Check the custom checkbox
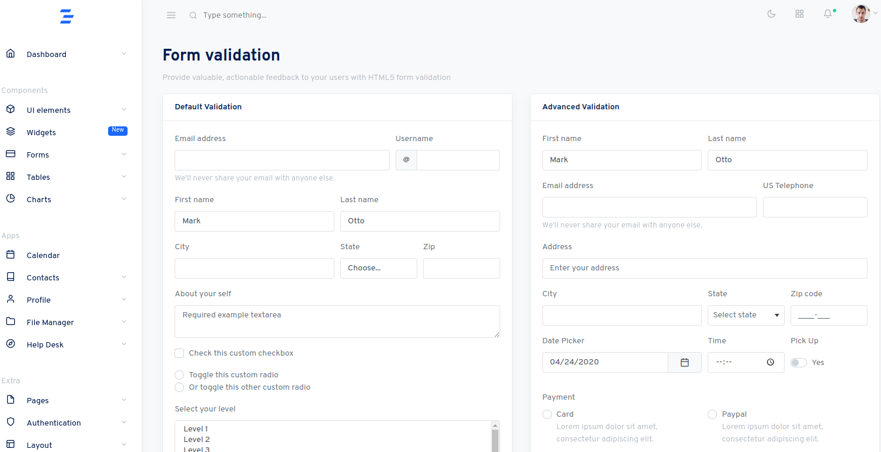The width and height of the screenshot is (881, 452). [x=179, y=353]
